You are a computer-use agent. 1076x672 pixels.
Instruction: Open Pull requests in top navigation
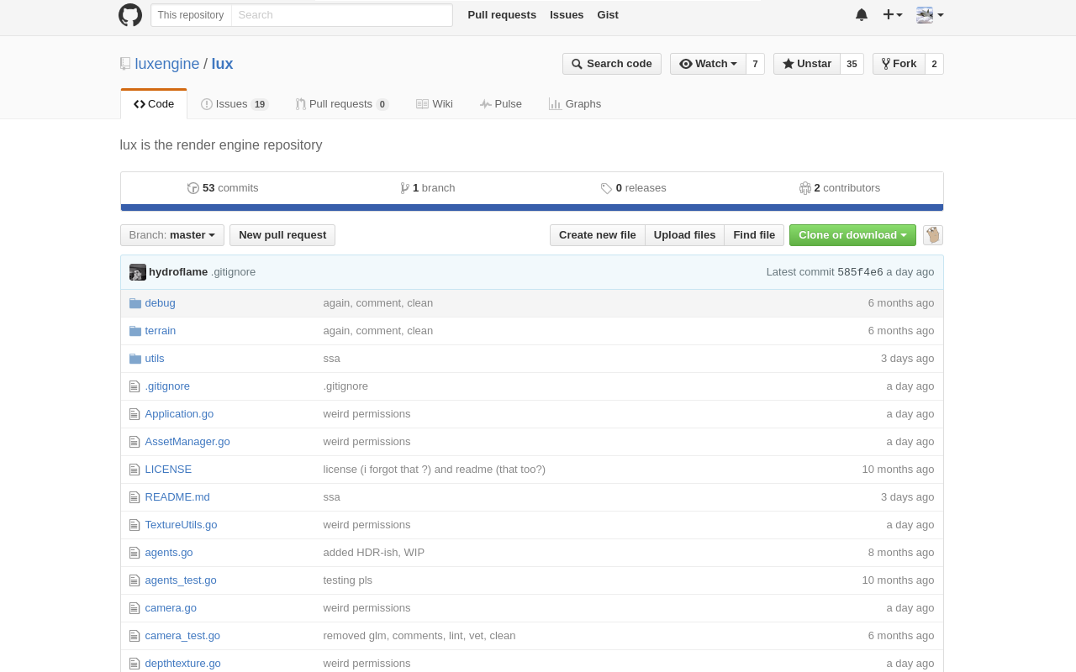(x=502, y=15)
